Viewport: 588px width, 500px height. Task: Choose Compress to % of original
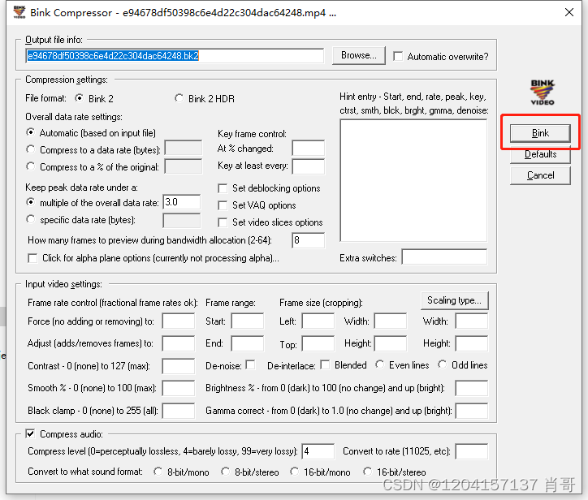point(31,166)
